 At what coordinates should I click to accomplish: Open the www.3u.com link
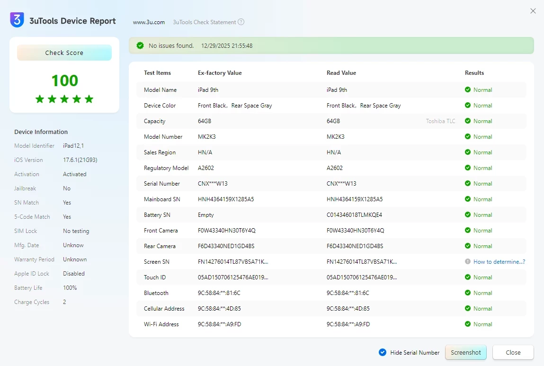point(149,22)
